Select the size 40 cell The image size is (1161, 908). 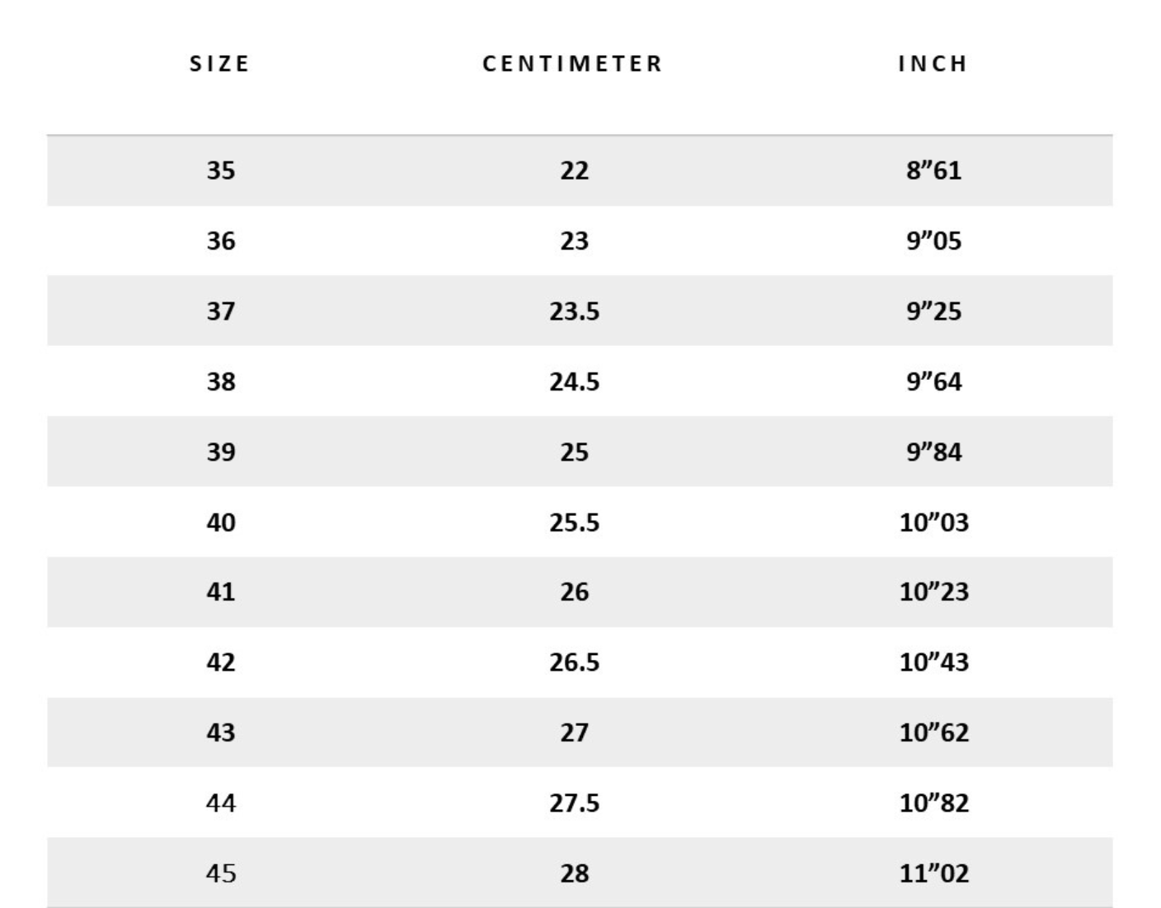(x=221, y=522)
